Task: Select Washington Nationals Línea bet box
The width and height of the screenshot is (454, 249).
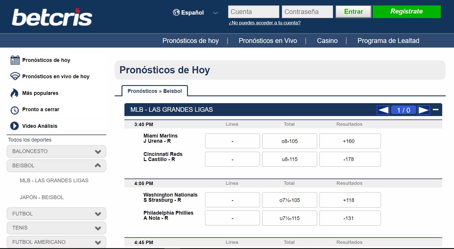Action: coord(232,200)
